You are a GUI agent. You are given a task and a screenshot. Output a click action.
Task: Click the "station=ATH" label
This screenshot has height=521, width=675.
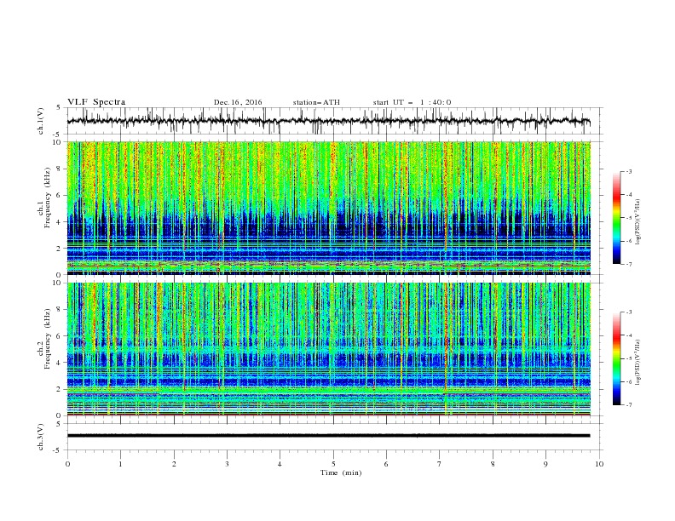[316, 102]
